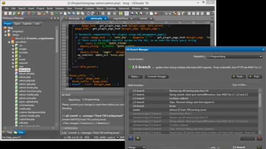Select the Lists tab in Workspace Manager
This screenshot has height=149, width=266.
(x=37, y=24)
